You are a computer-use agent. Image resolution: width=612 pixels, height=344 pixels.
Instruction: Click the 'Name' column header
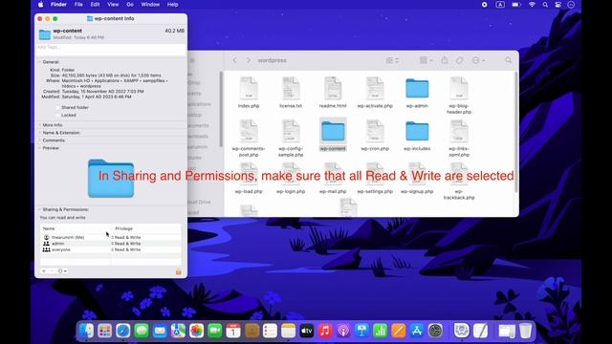coord(49,228)
